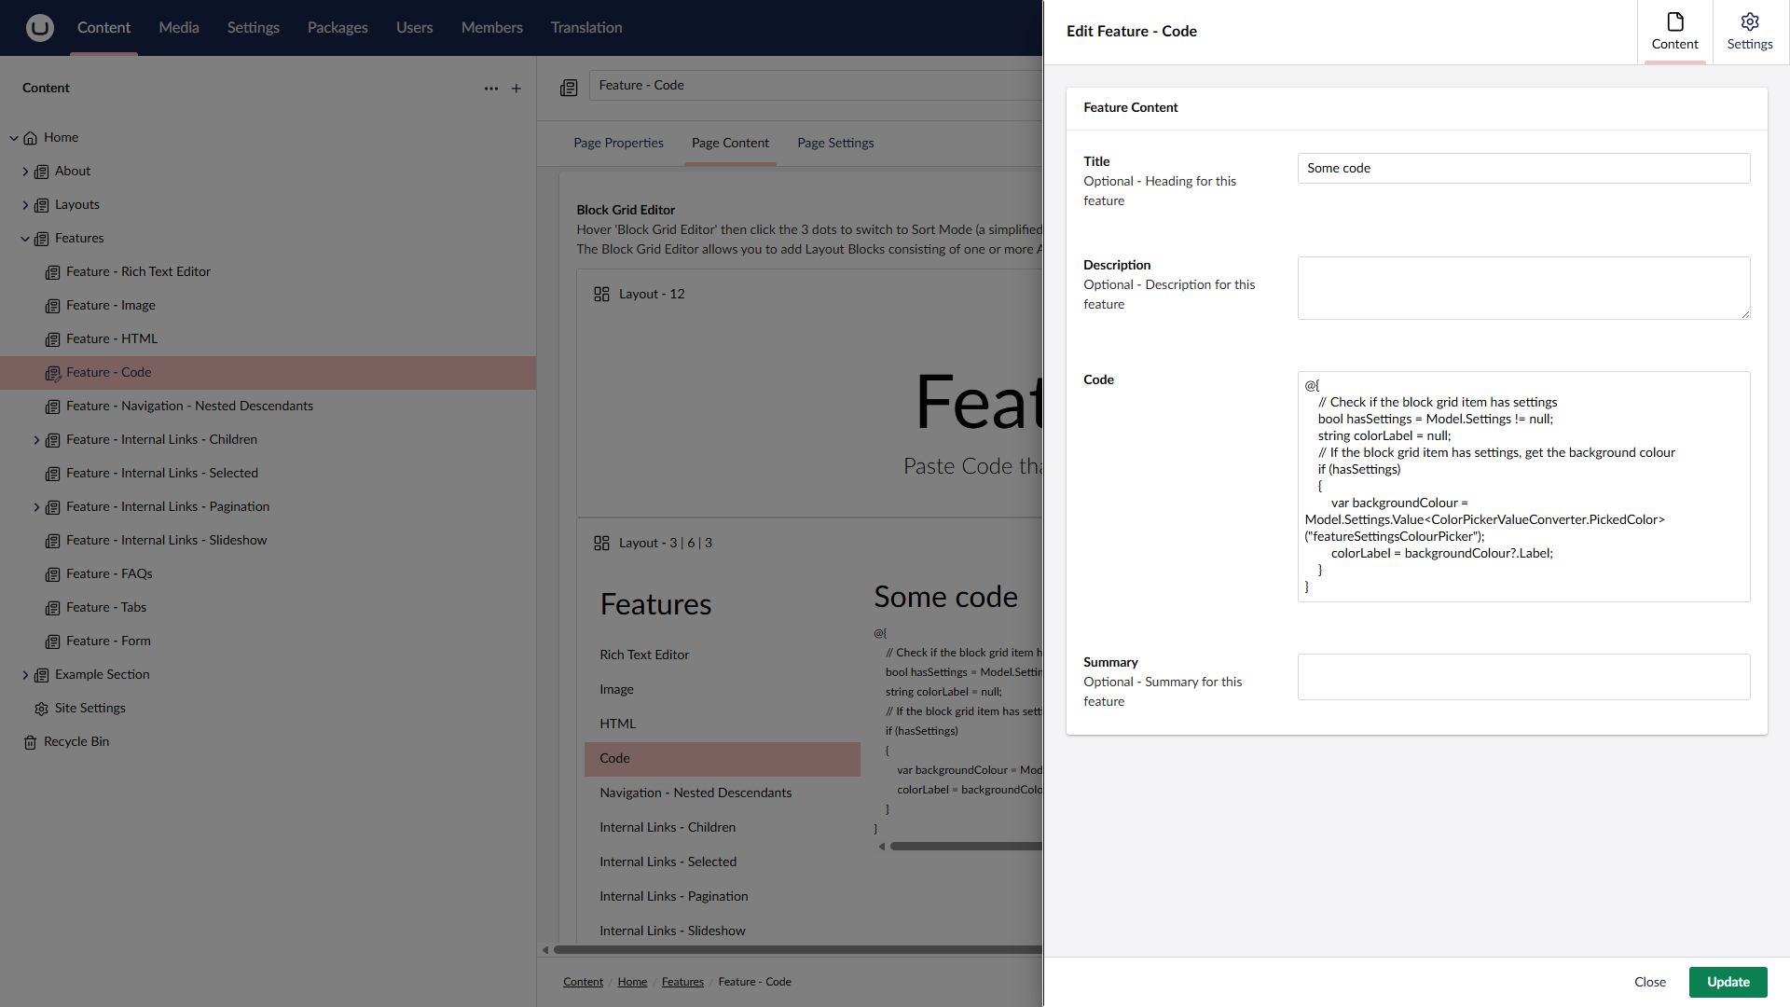Click the horizontal scrollbar under the code preview
Screen dimensions: 1790x1007
tap(965, 847)
